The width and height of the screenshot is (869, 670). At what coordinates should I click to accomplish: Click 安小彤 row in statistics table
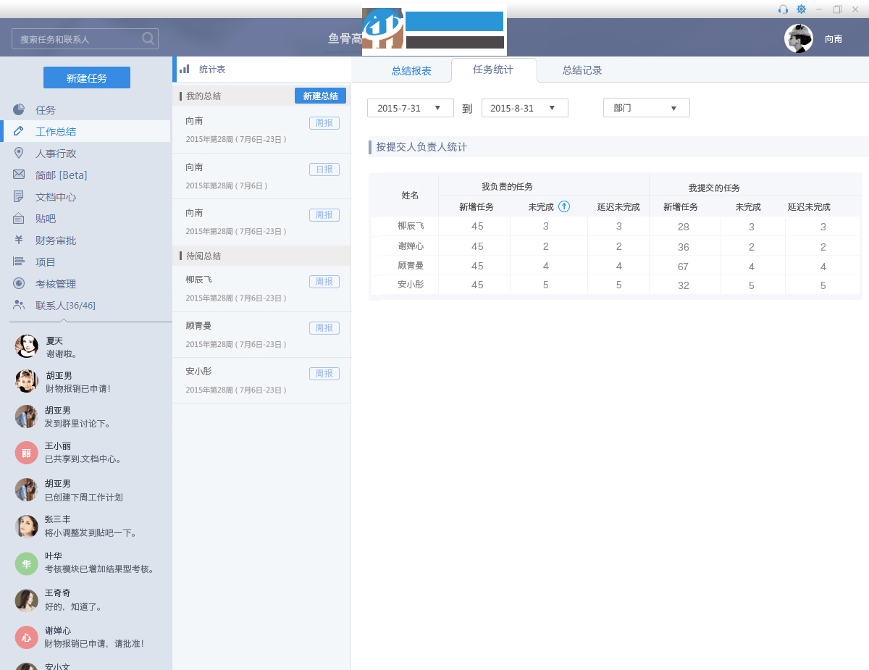pyautogui.click(x=616, y=285)
